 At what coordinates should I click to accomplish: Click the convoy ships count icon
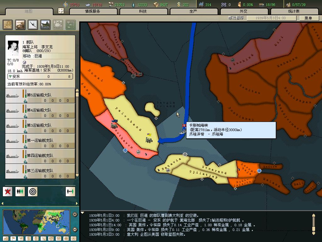coord(288,4)
